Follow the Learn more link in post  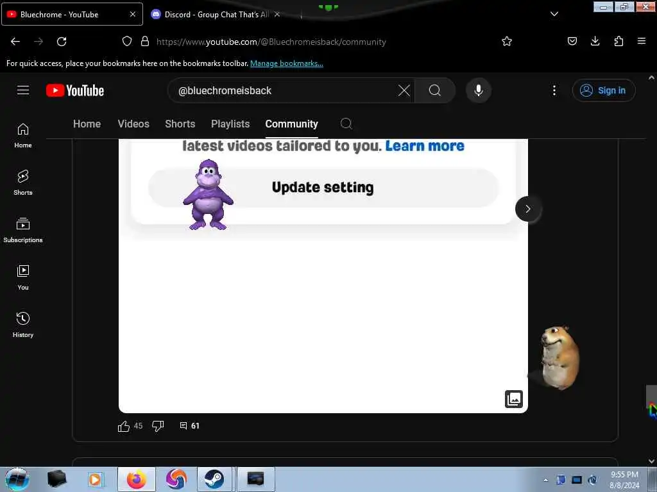coord(425,146)
